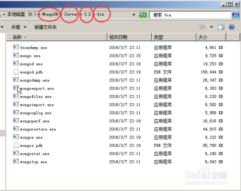Click the mongod.pdb file icon
241x191 pixels.
[x=16, y=72]
